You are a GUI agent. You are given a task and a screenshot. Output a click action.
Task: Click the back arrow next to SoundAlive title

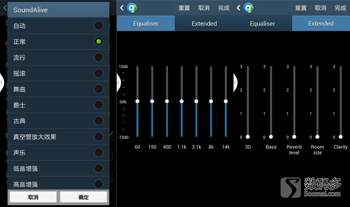point(5,8)
